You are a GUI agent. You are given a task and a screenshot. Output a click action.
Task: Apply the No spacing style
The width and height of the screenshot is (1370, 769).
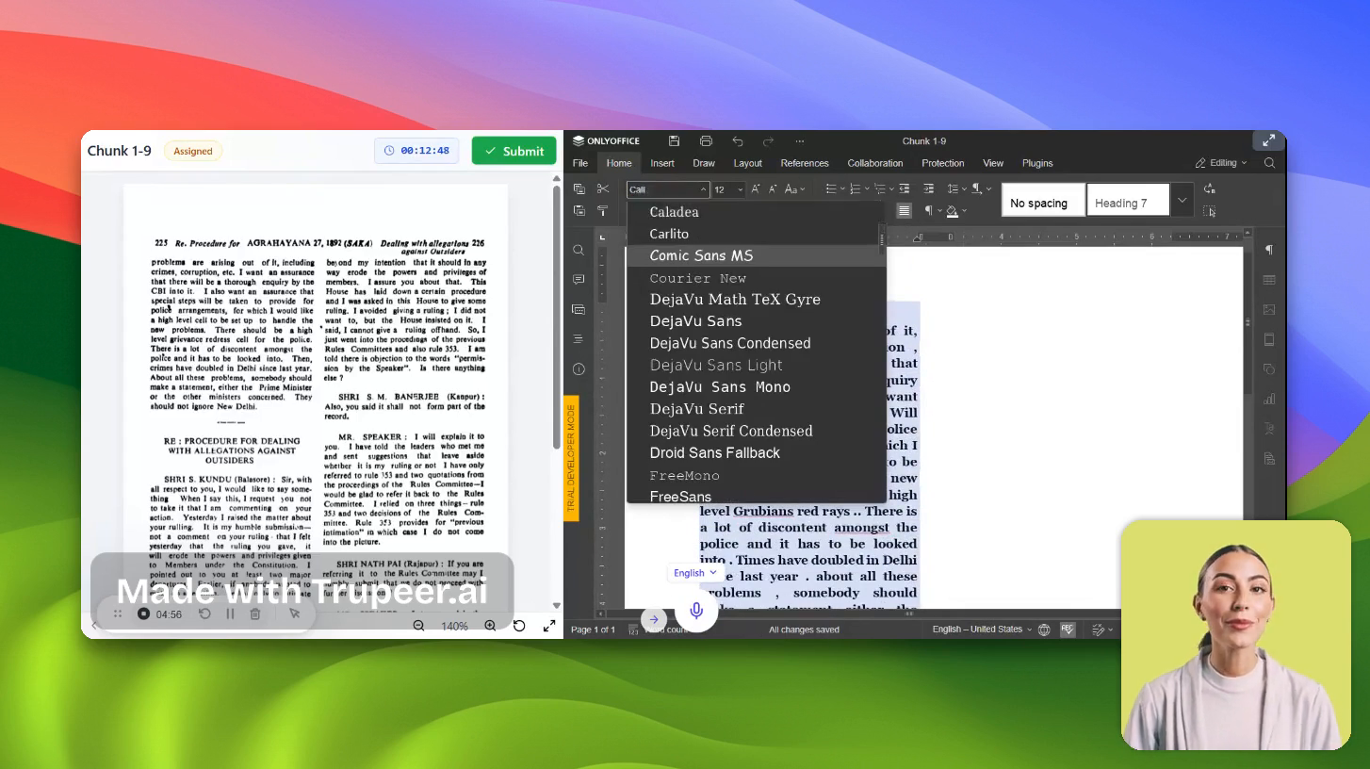(1042, 200)
